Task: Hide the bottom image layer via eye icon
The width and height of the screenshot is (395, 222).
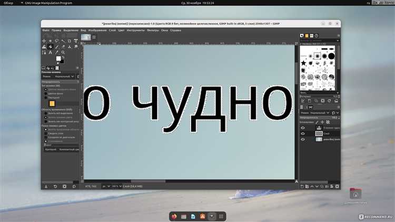Action: coord(303,140)
